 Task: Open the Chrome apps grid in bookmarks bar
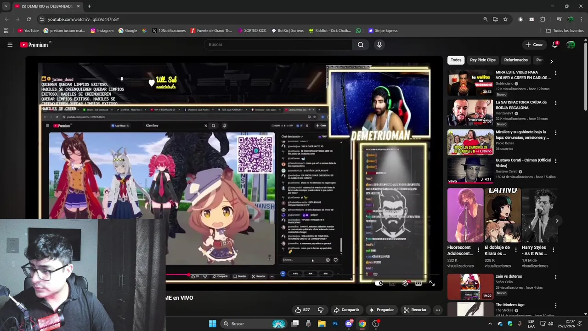[6, 31]
